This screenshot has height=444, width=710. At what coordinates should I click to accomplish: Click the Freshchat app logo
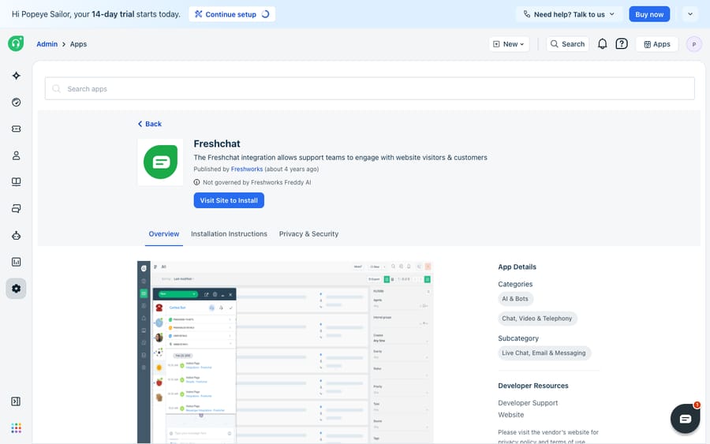[x=160, y=162]
